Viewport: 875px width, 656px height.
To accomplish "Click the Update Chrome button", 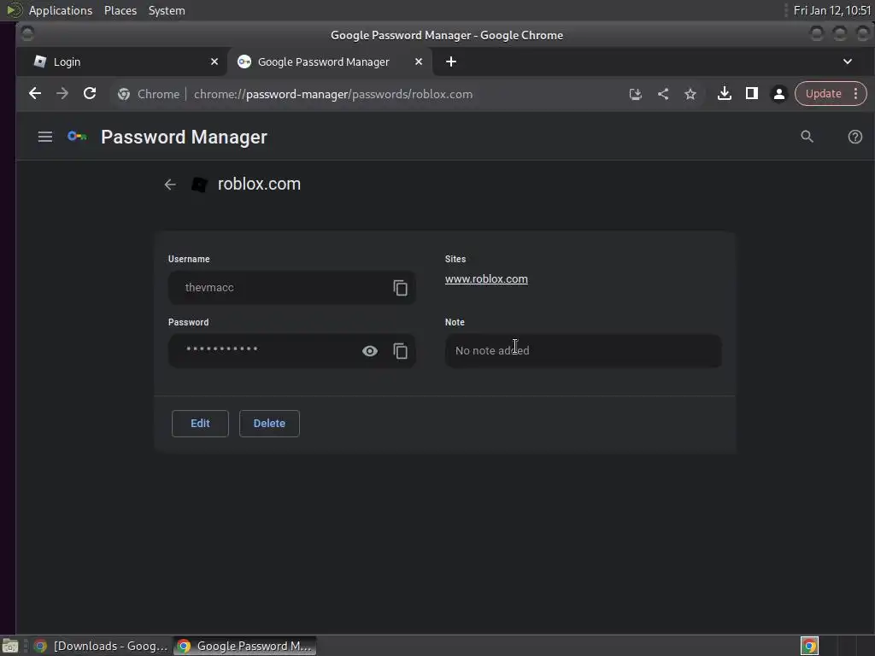I will pos(823,94).
